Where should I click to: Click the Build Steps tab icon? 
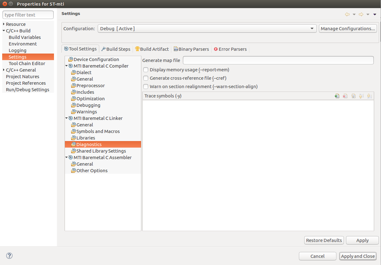point(104,49)
